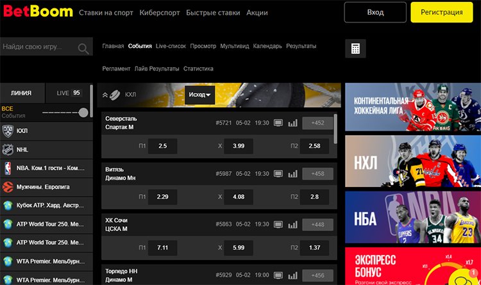Open Мультивид tab
The width and height of the screenshot is (481, 285).
(235, 46)
